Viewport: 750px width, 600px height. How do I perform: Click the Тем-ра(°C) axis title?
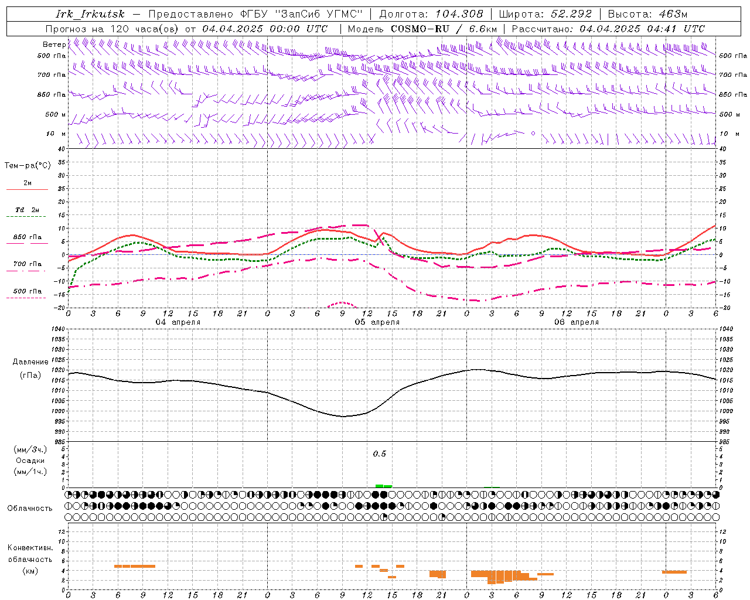pos(28,166)
